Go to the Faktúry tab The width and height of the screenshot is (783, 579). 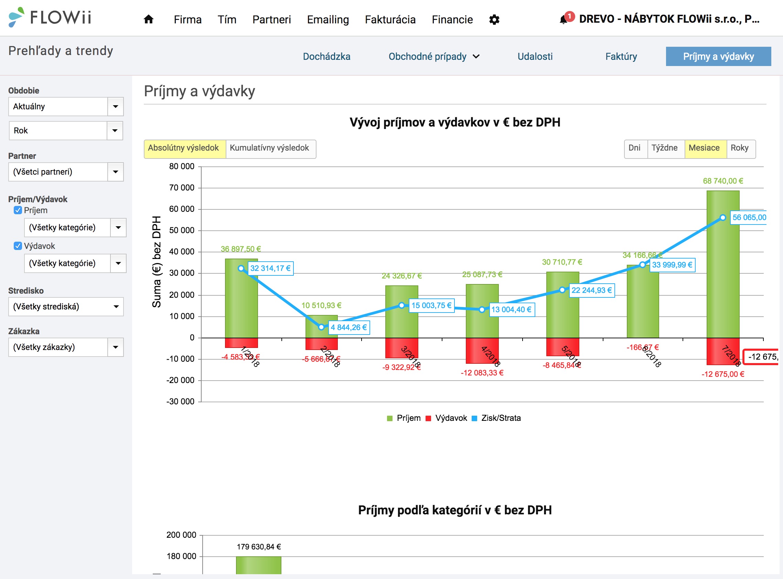621,57
